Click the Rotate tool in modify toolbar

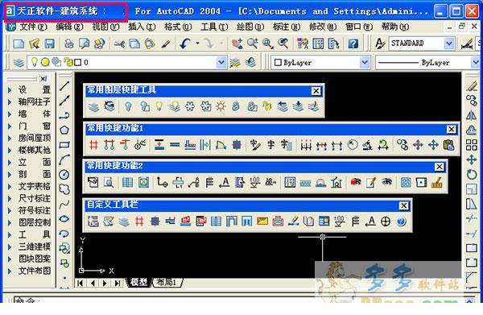[471, 175]
